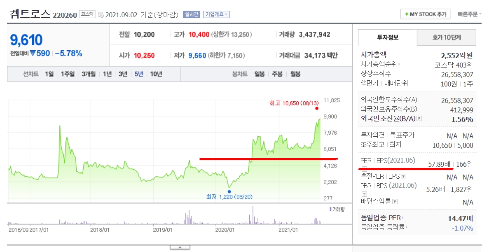Collapse the chart panel with bottom arrow
The height and width of the screenshot is (252, 489).
[x=180, y=247]
